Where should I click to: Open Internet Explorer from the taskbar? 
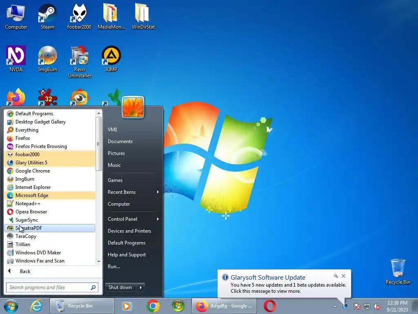[36, 306]
